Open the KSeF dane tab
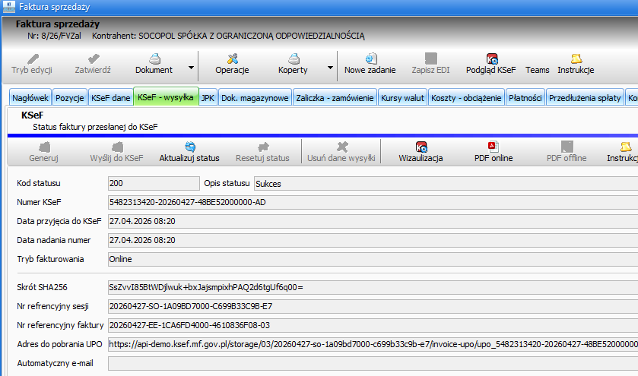This screenshot has width=638, height=376. pos(111,97)
